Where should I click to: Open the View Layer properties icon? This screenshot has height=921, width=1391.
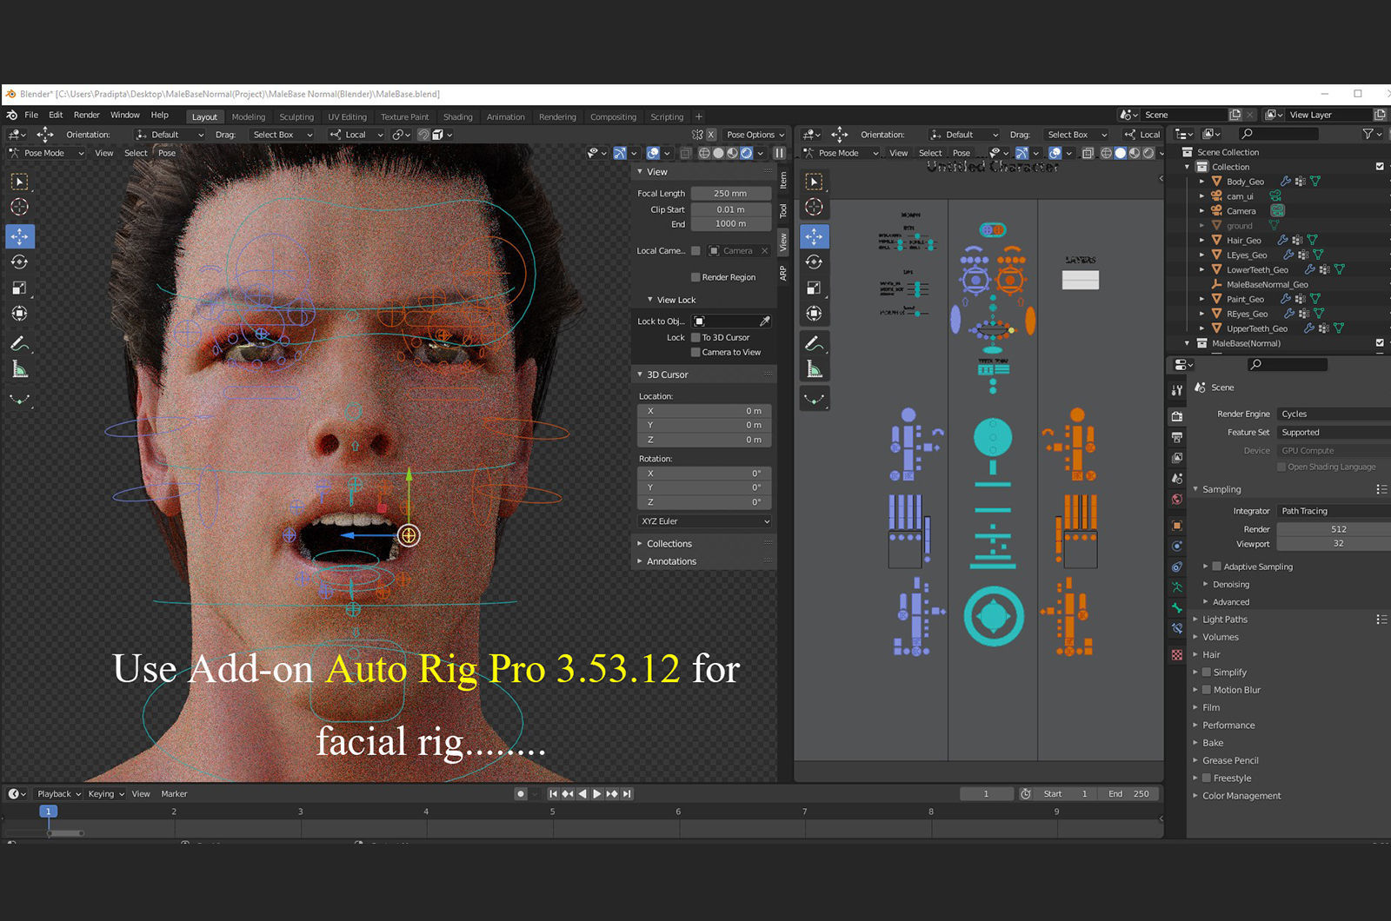(x=1177, y=458)
